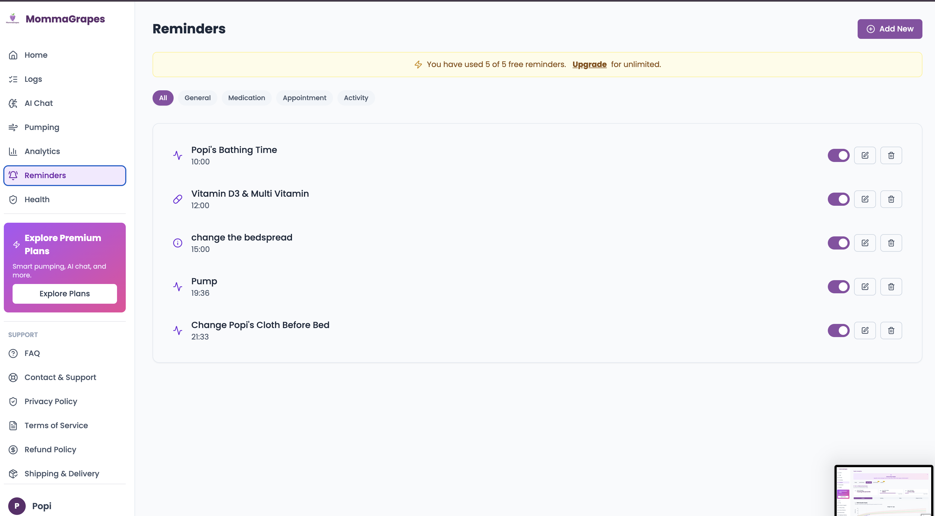Delete the Vitamin D3 & Multi Vitamin reminder
The image size is (935, 516).
(x=891, y=199)
